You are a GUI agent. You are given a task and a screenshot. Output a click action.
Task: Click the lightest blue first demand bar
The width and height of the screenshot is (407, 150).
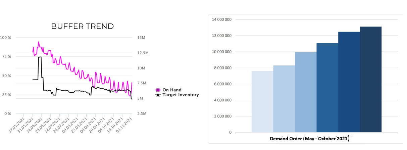[x=262, y=101]
